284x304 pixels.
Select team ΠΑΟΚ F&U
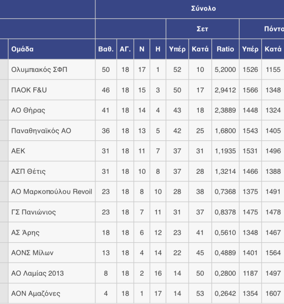[29, 90]
